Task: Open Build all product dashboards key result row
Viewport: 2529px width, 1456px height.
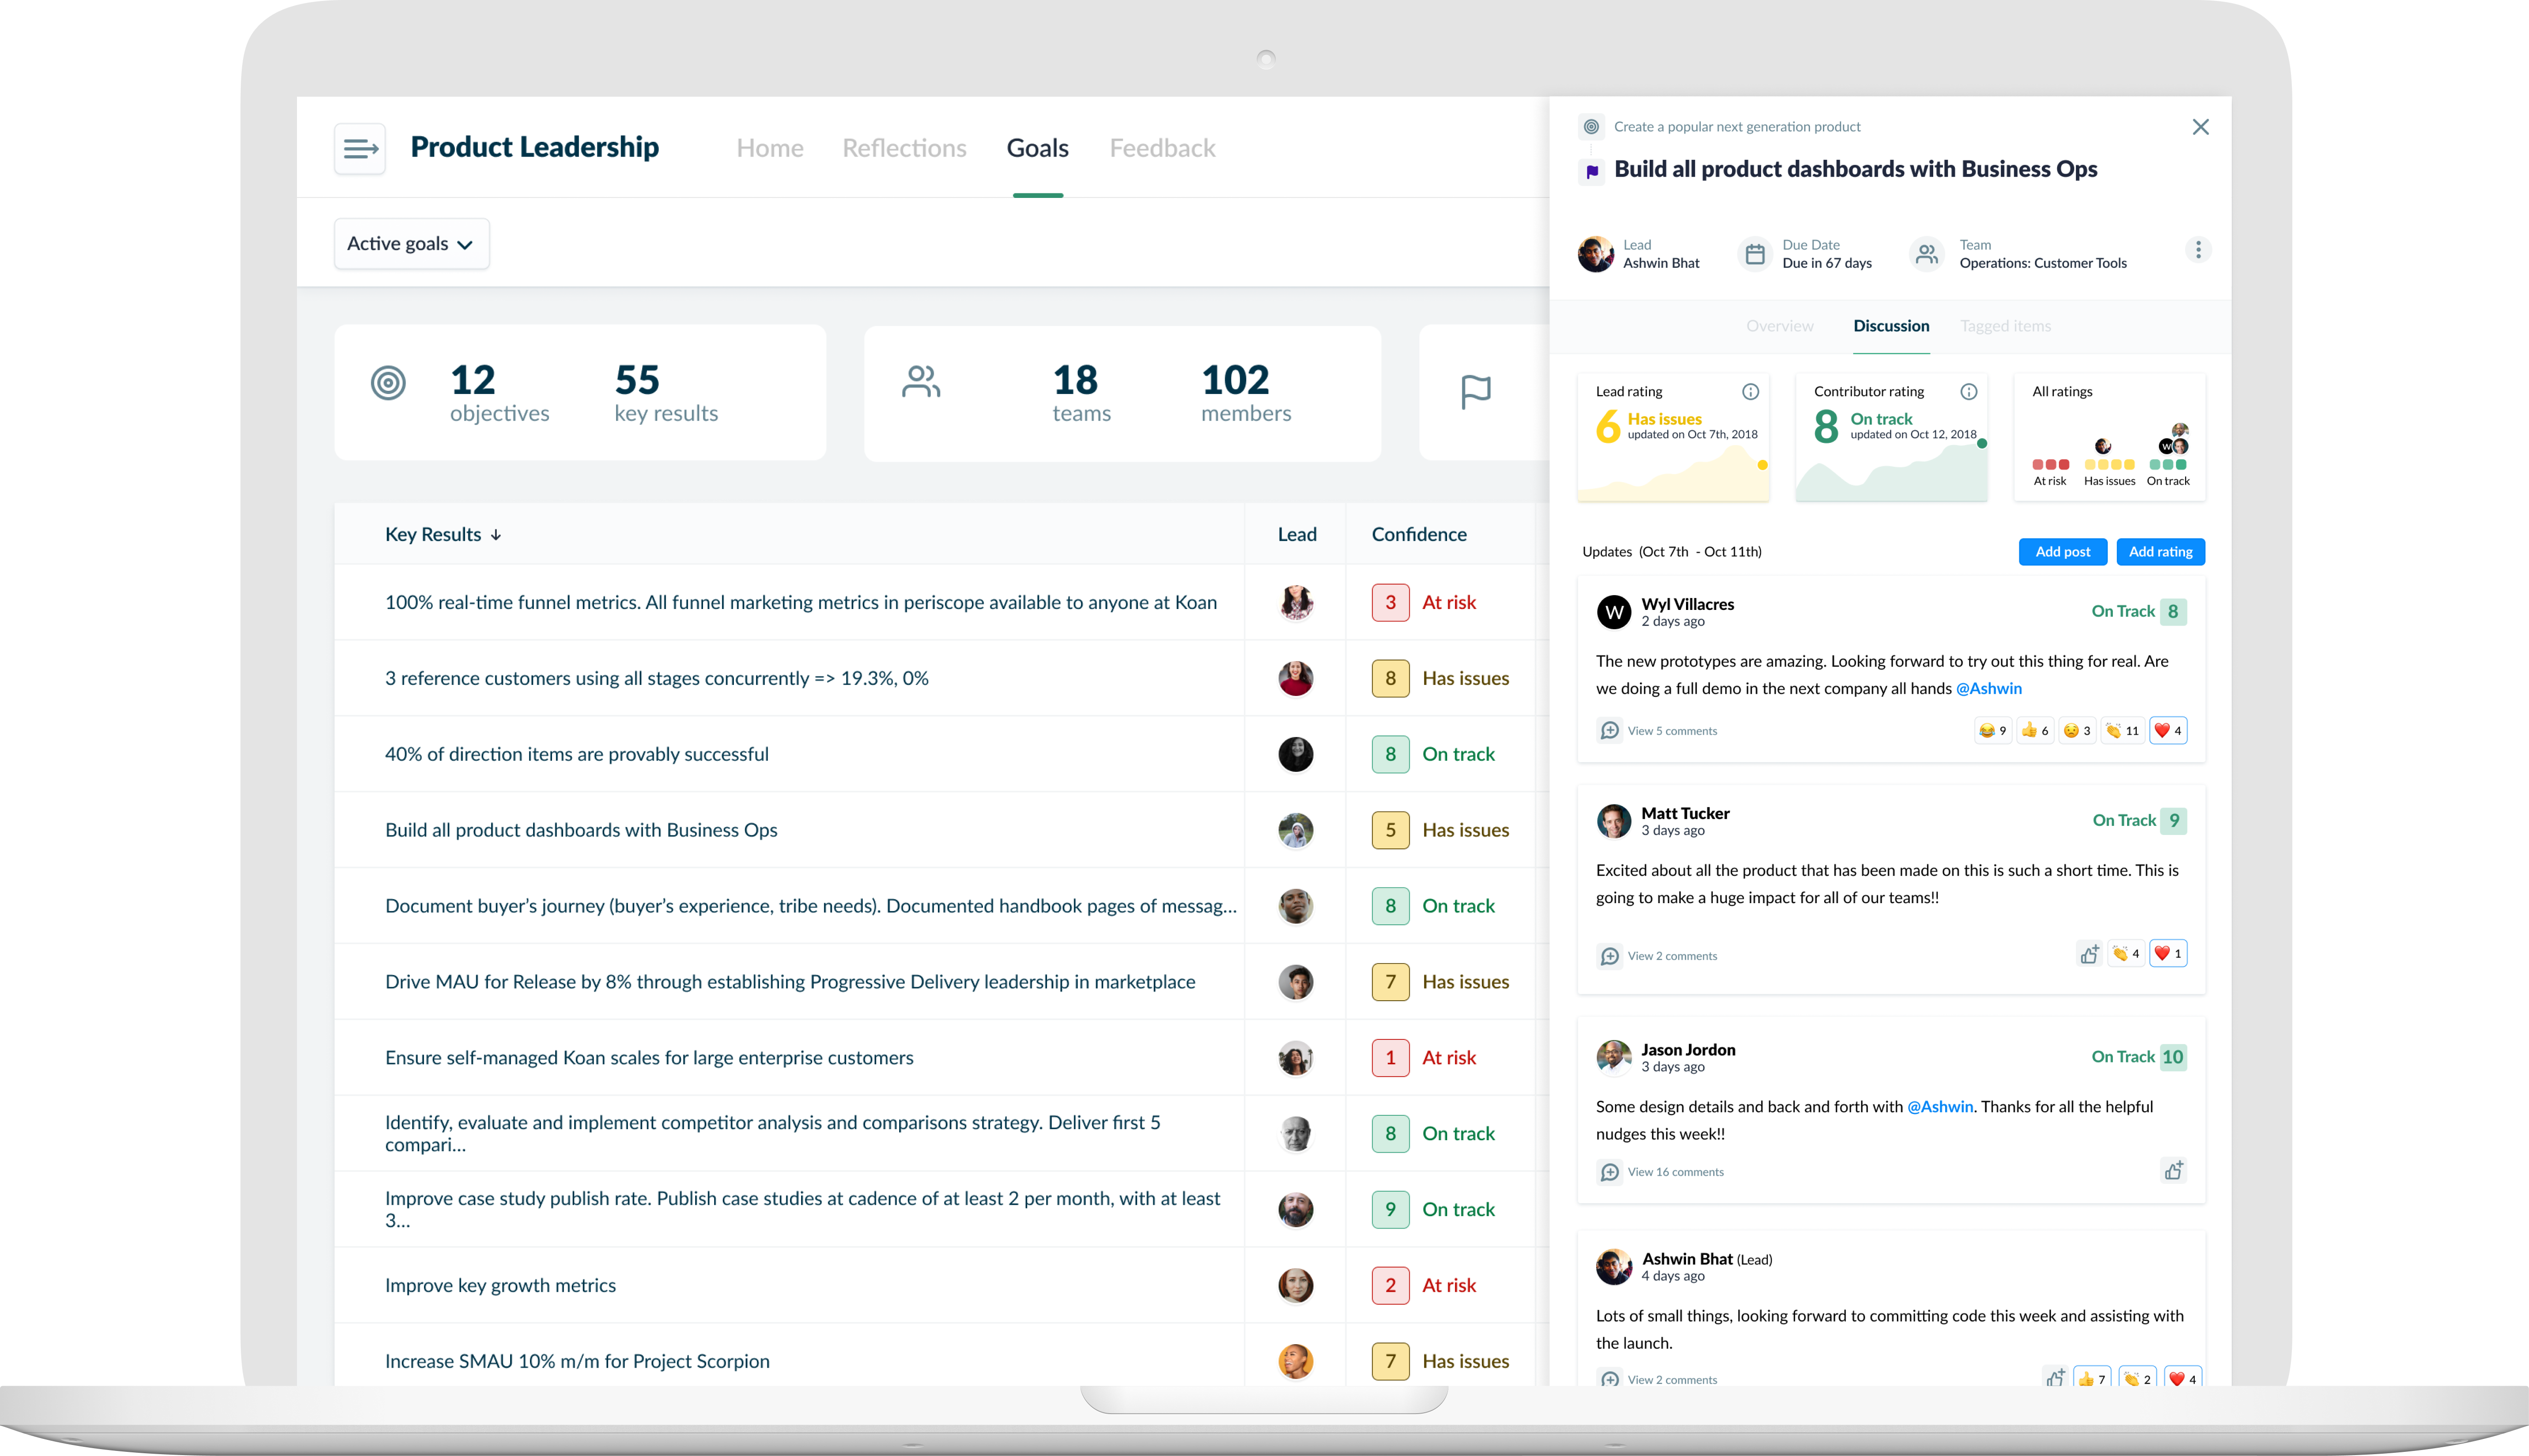Action: tap(789, 830)
